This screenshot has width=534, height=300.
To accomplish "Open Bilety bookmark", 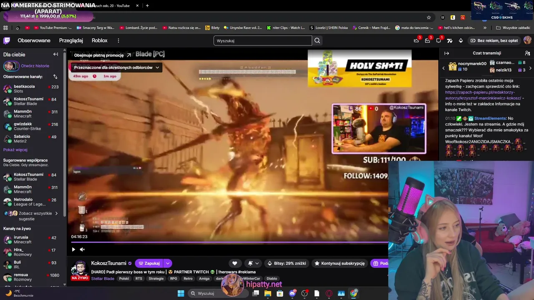I will [x=212, y=28].
